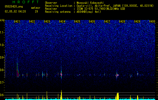This screenshot has width=158, height=100.
Task: Click the 0.7 kHz axis label
Action: [x=2, y=82]
